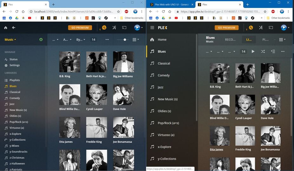Click cast icon in right Plex window

[271, 28]
